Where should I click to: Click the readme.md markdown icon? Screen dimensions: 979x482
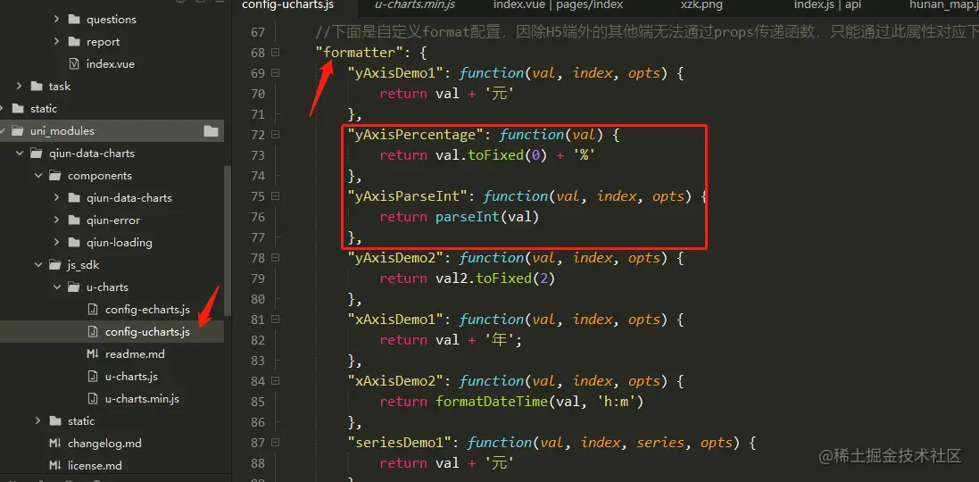pyautogui.click(x=93, y=354)
